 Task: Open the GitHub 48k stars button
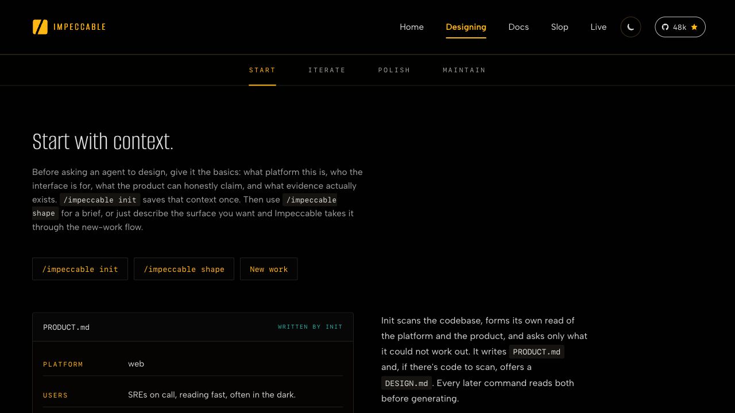(x=680, y=27)
